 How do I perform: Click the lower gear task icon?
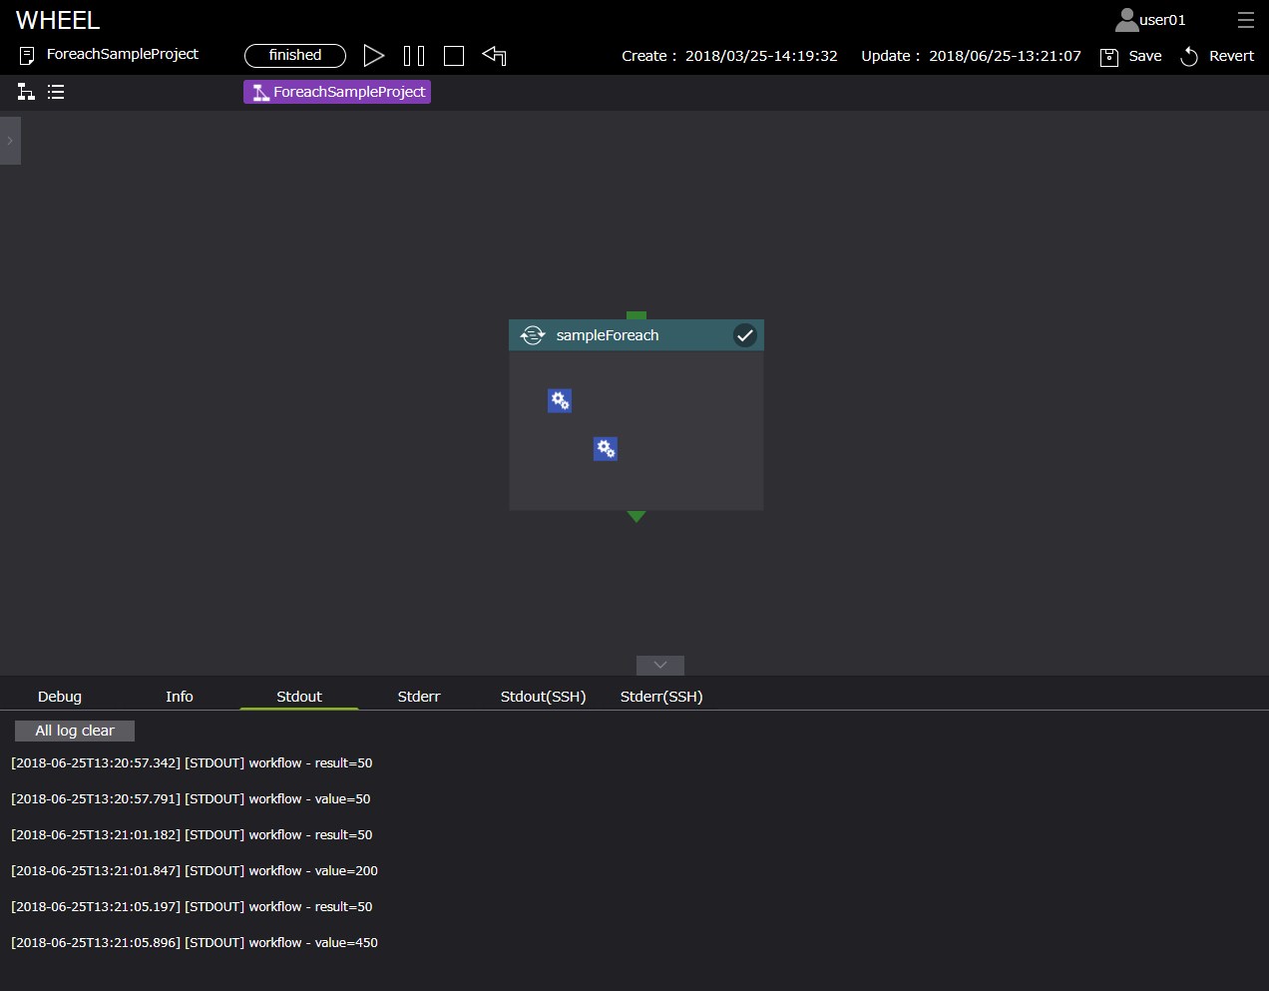click(606, 448)
